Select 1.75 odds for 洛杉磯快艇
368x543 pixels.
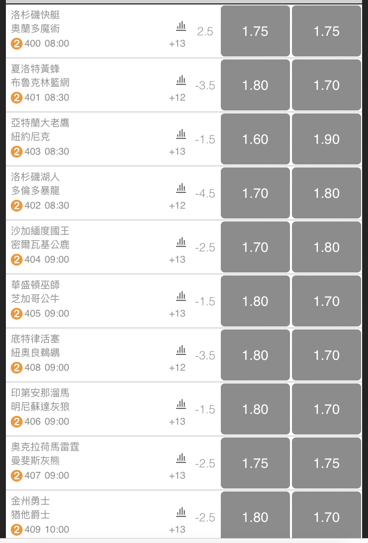pos(255,31)
